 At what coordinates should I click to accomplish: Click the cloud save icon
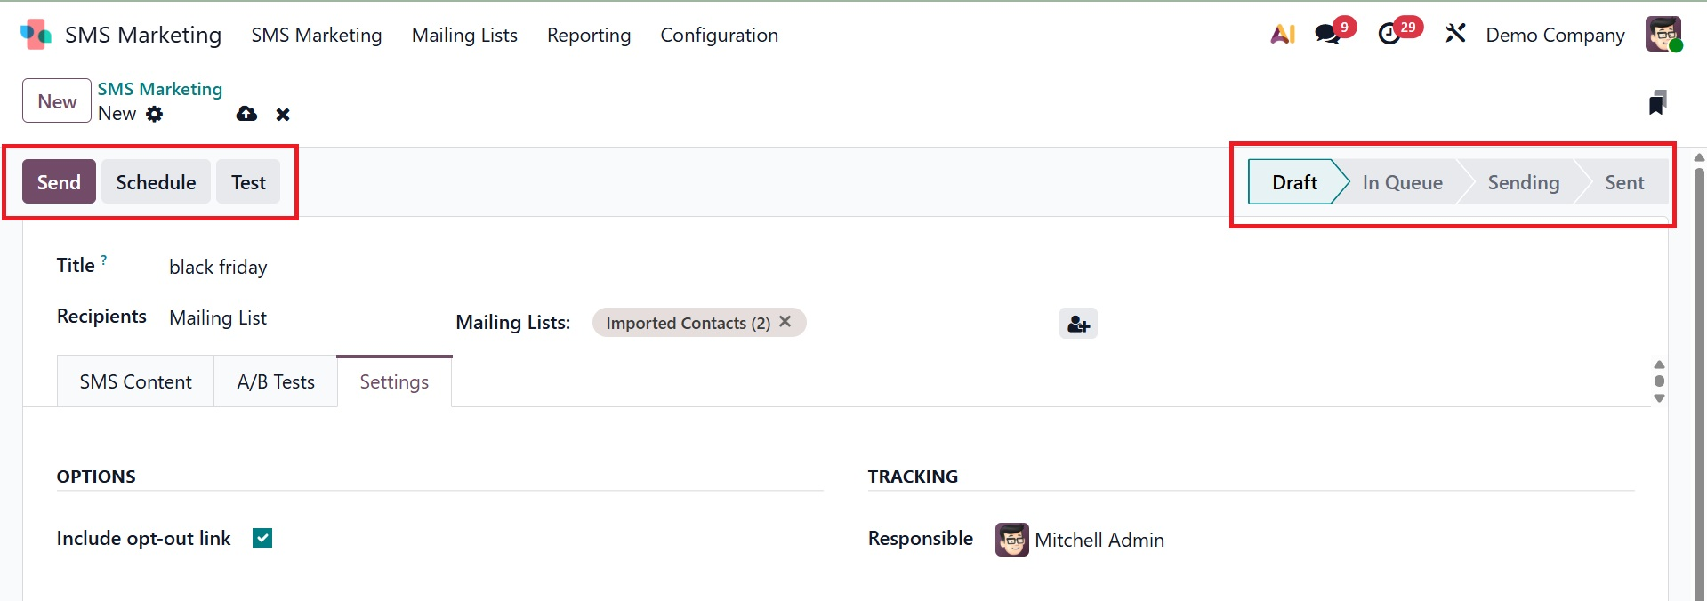[246, 114]
